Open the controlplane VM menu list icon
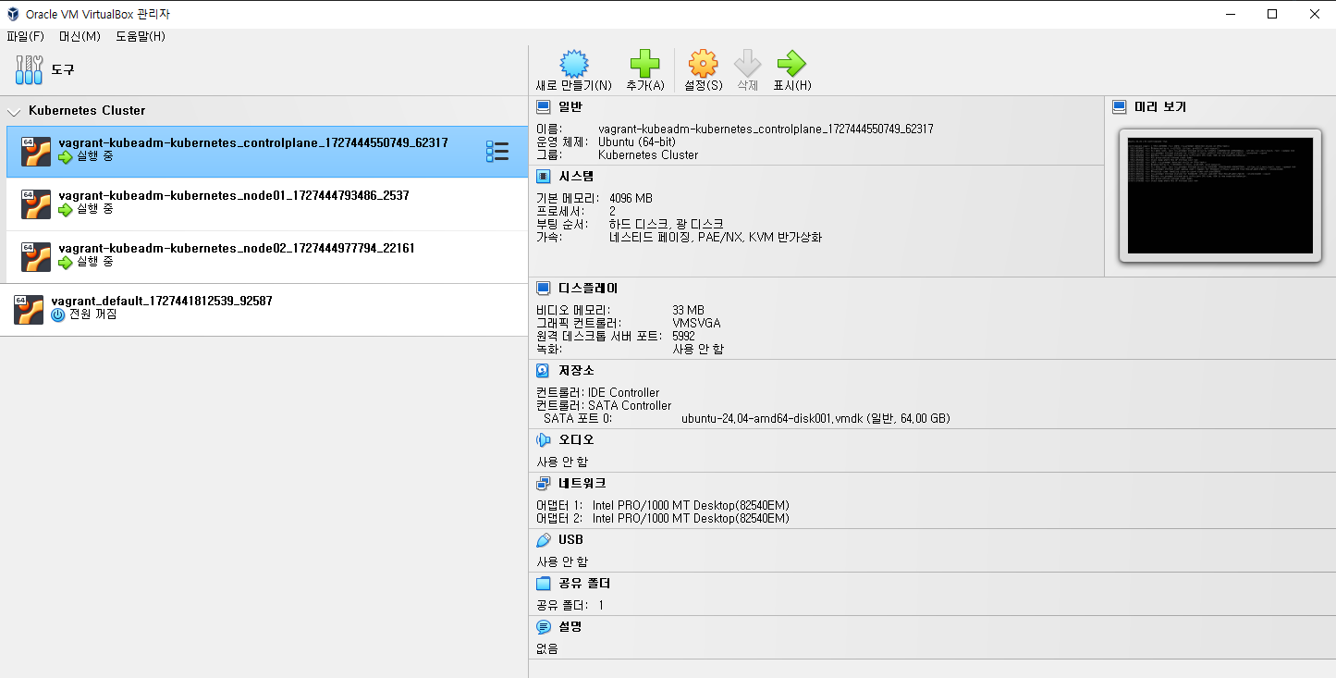Image resolution: width=1336 pixels, height=678 pixels. coord(497,152)
